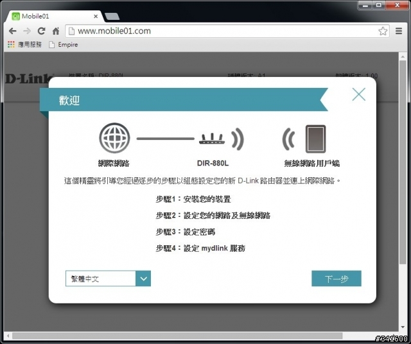
Task: Close the welcome wizard dialog with X
Action: click(359, 94)
